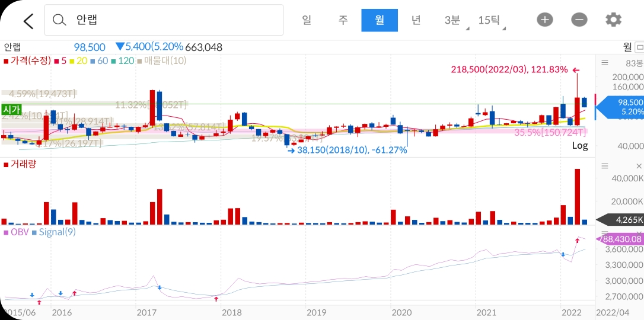Switch to the weekly 주 chart tab
Image resolution: width=644 pixels, height=320 pixels.
coord(343,20)
